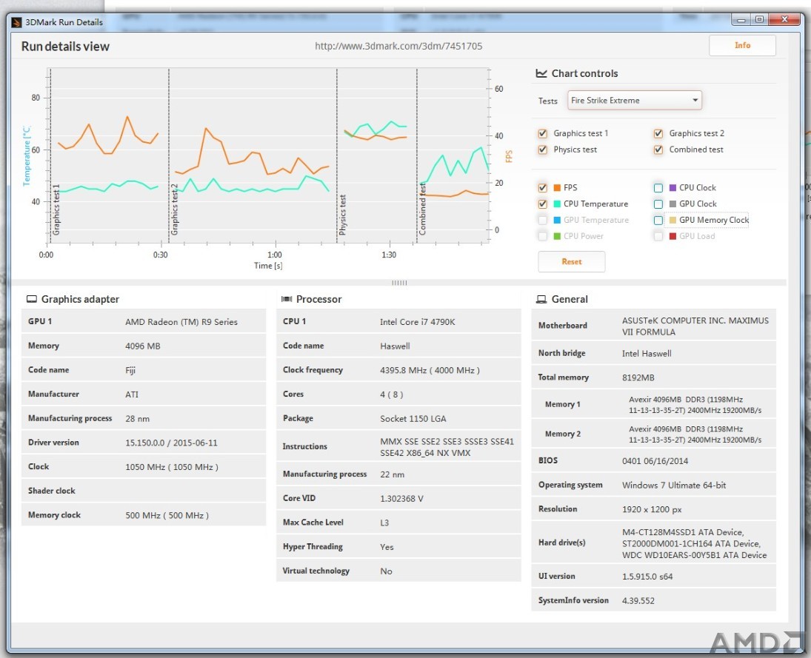This screenshot has width=811, height=658.
Task: Toggle the FPS series checkbox
Action: 543,188
